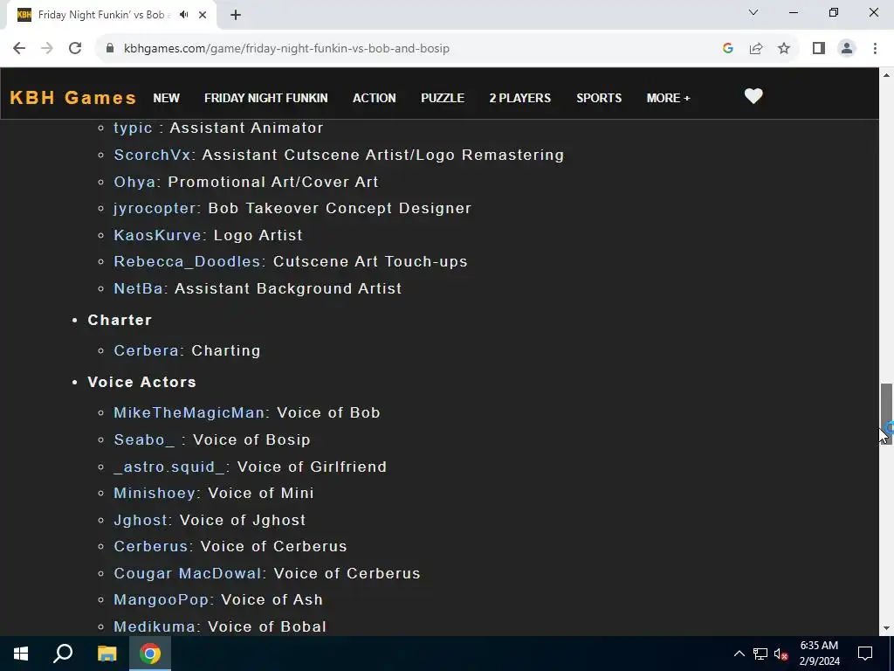This screenshot has height=671, width=894.
Task: Open File Explorer from taskbar
Action: 107,654
